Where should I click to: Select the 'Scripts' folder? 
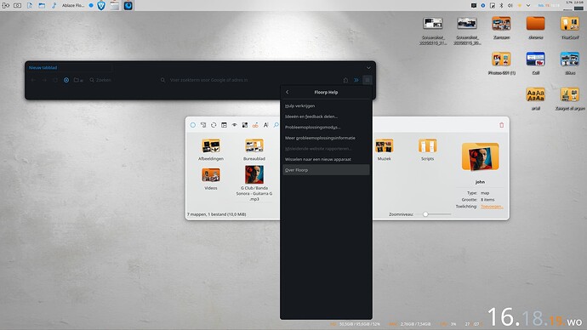(427, 150)
